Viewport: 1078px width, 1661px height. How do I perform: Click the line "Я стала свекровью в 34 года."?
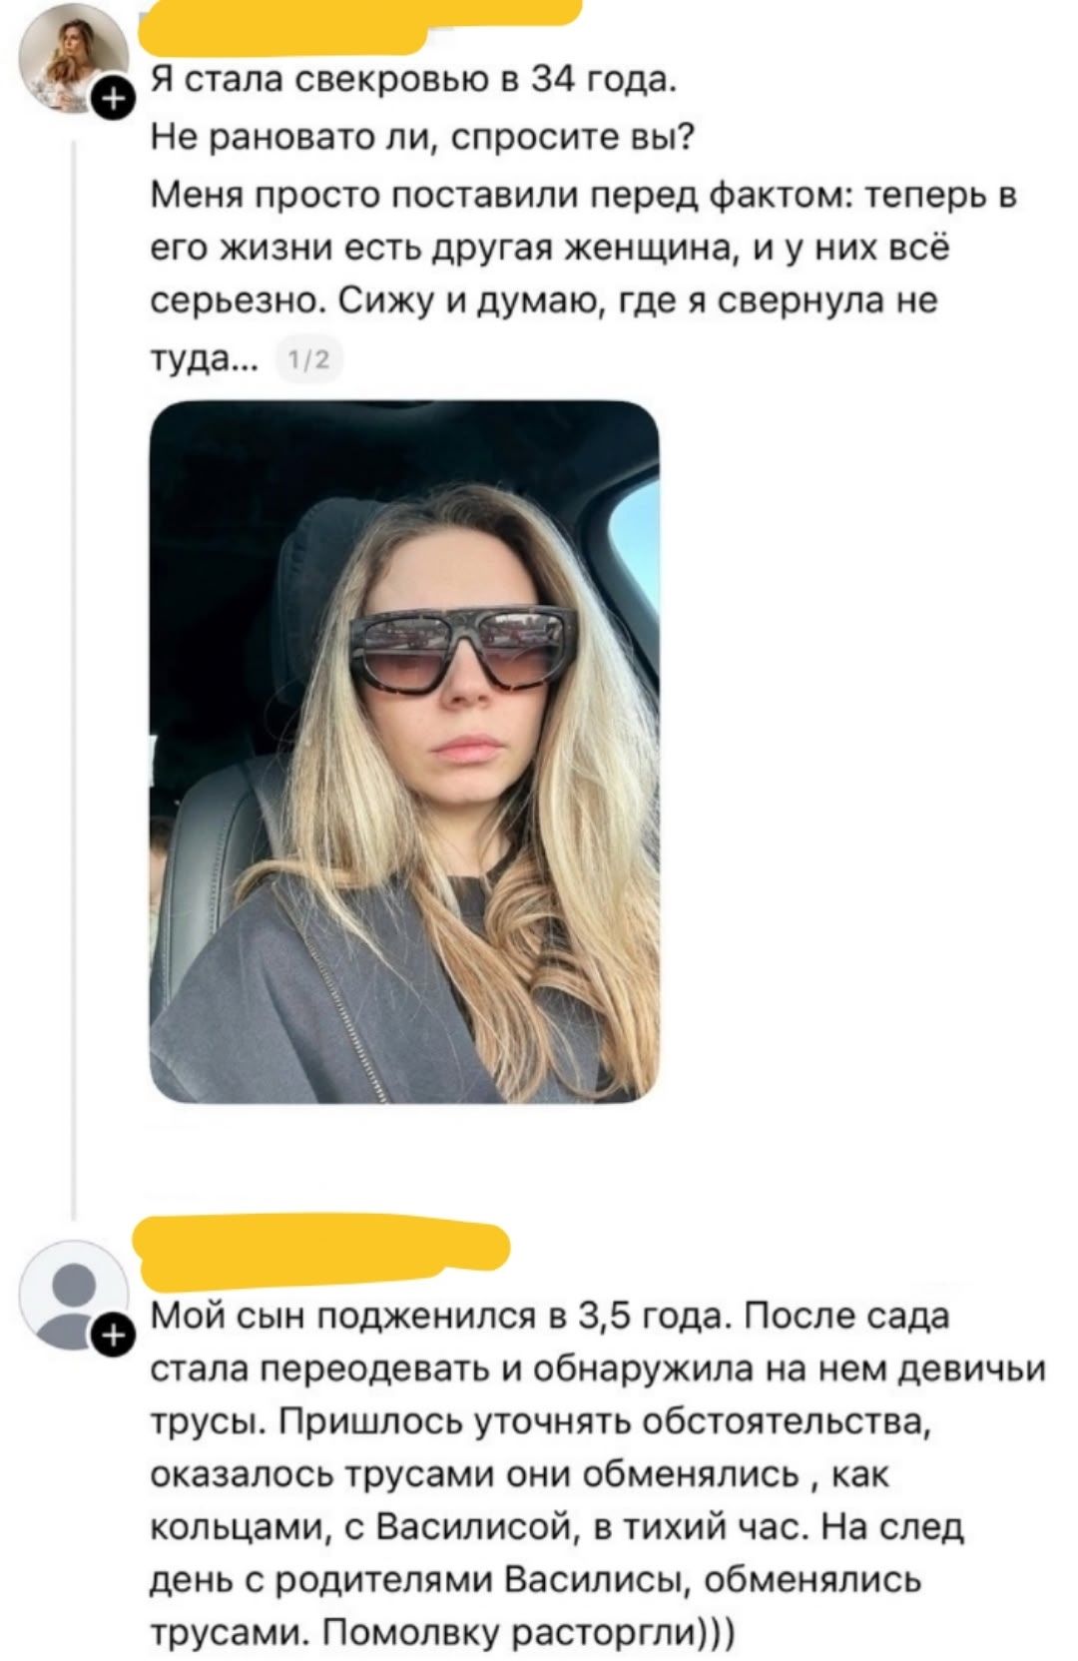pos(413,82)
